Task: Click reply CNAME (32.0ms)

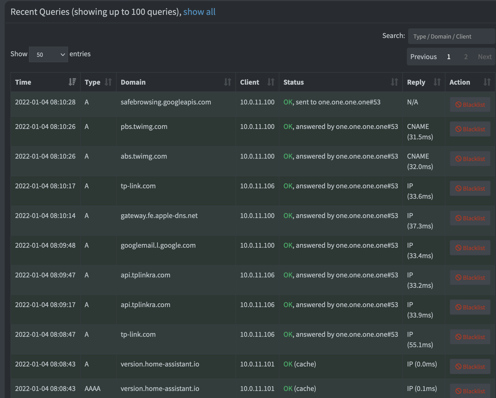Action: click(x=420, y=161)
